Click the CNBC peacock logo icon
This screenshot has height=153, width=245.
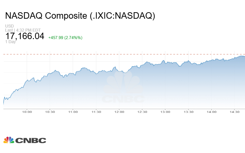(x=9, y=140)
